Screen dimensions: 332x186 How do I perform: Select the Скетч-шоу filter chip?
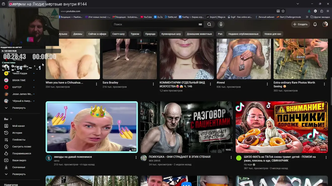coord(119,34)
